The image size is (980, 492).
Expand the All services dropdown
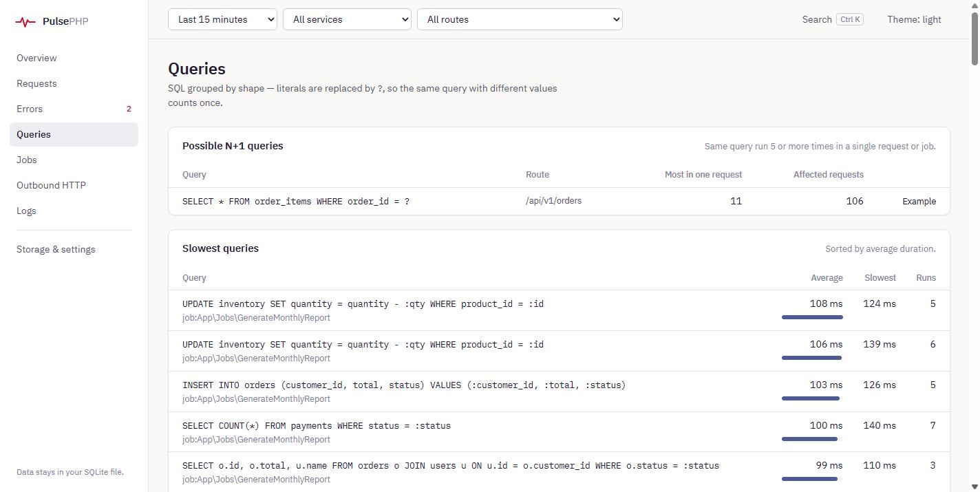347,19
